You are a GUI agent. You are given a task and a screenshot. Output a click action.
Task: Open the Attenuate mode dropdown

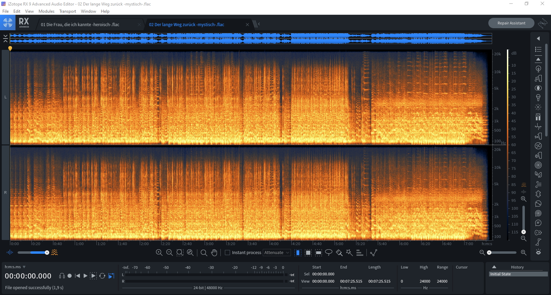click(277, 253)
